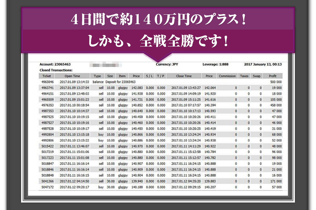Select the S / L column header
This screenshot has width=316, height=210.
150,76
